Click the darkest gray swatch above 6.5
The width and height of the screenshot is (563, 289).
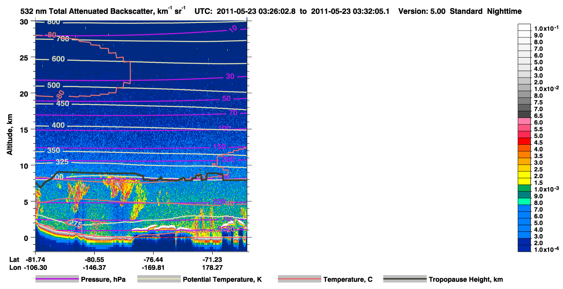[524, 114]
